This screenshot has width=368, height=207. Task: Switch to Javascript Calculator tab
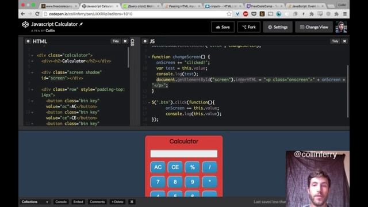[99, 6]
